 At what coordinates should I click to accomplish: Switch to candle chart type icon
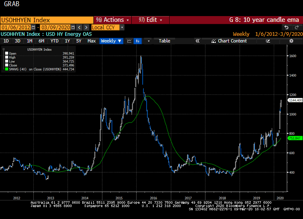point(138,41)
